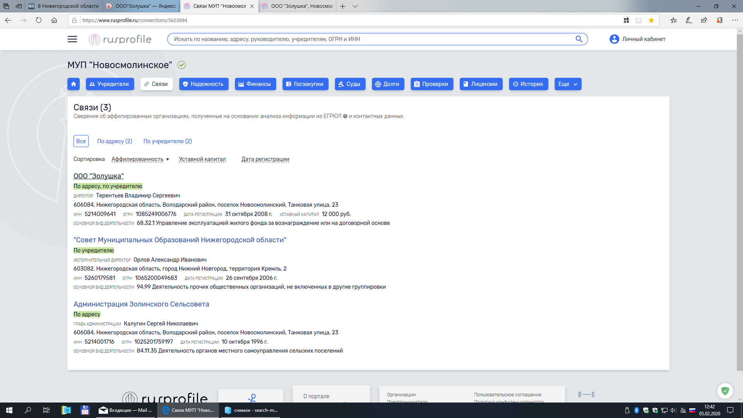Open the Госзакупки tab
This screenshot has height=418, width=743.
point(305,84)
